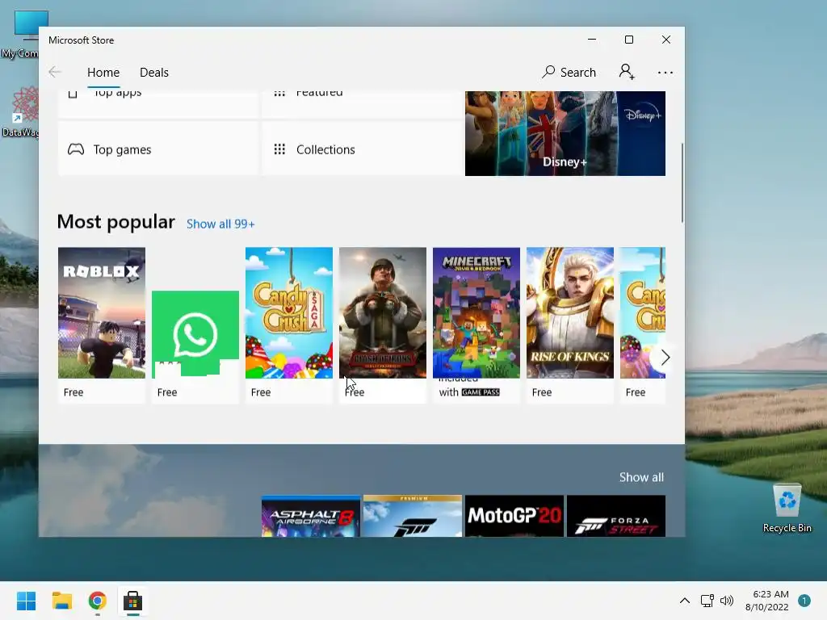Open the notification badge icon
This screenshot has height=620, width=827.
click(x=804, y=601)
